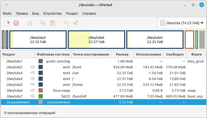Click the 954.00 МиБ size cell

pyautogui.click(x=123, y=67)
